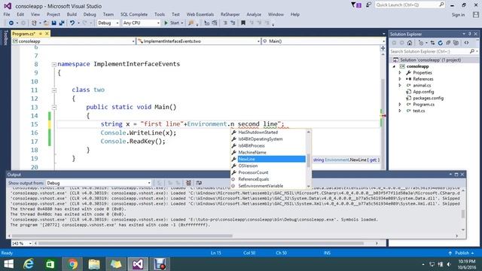
Task: Open the Chrome icon in the taskbar
Action: click(x=72, y=264)
